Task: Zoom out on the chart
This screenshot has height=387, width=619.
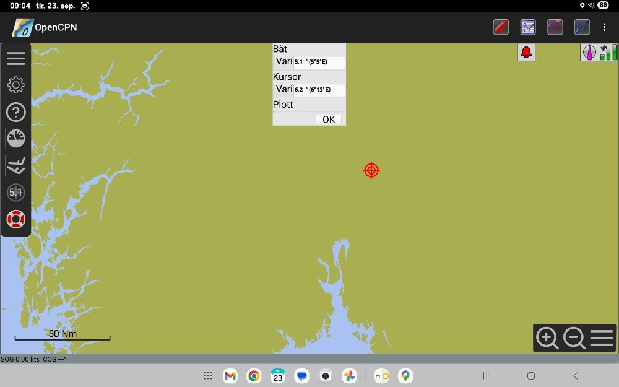Action: point(574,338)
